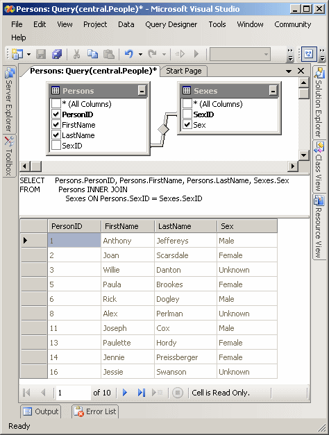Viewport: 329px width, 435px height.
Task: Click the Preissberger last name cell
Action: pyautogui.click(x=185, y=357)
